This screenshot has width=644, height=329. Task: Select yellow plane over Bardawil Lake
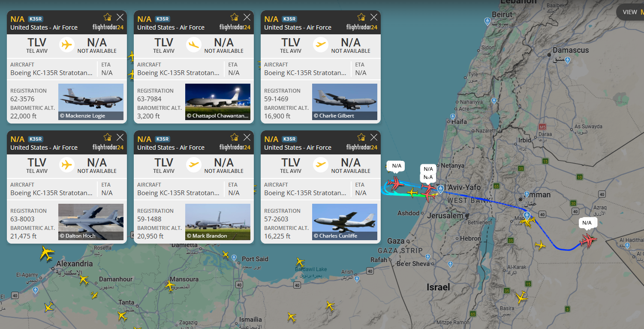[x=300, y=262]
